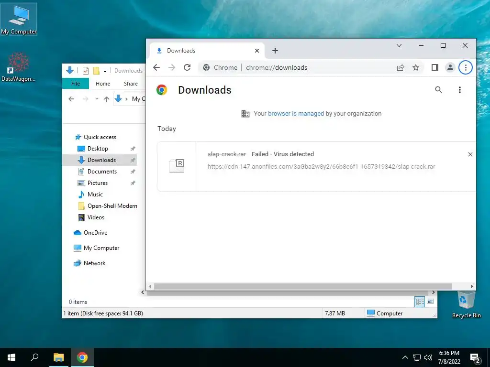The width and height of the screenshot is (490, 367).
Task: Click My C breadcrumb in Explorer address bar
Action: [x=138, y=99]
